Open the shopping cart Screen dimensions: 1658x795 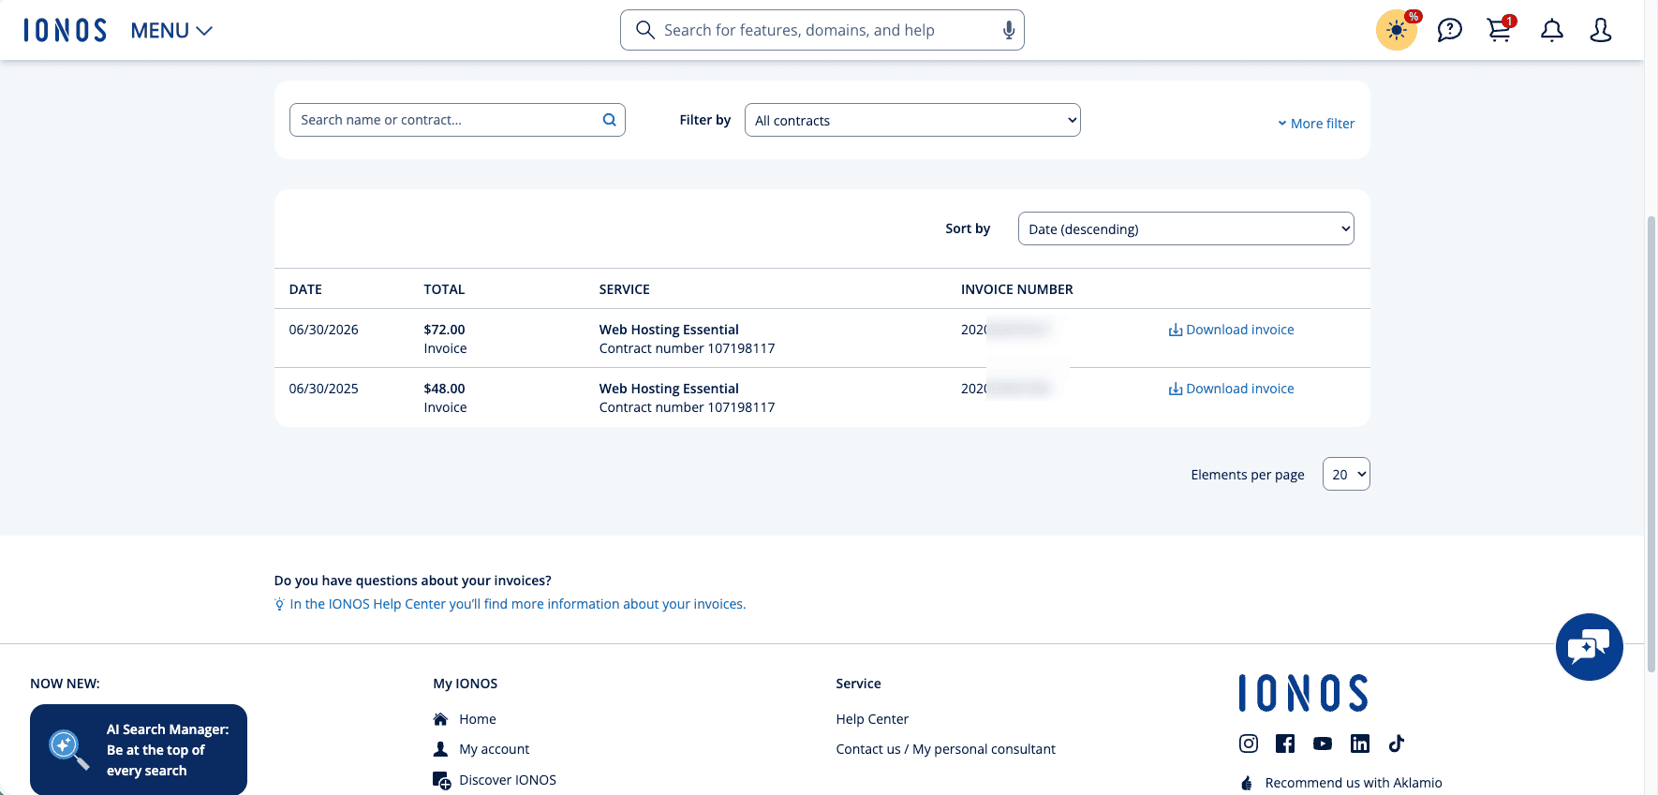1500,30
